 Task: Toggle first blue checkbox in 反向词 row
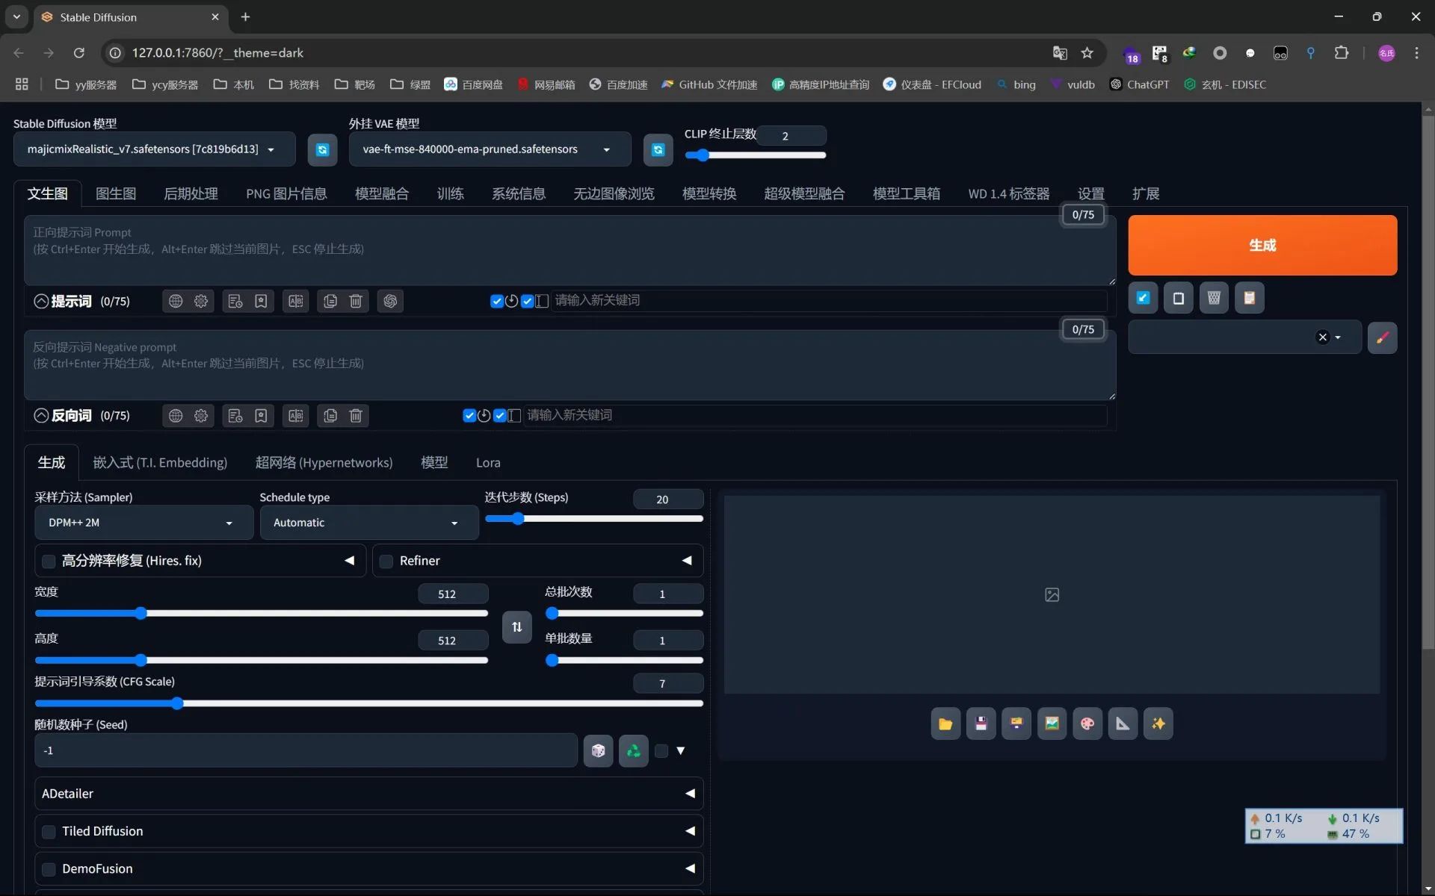tap(469, 416)
